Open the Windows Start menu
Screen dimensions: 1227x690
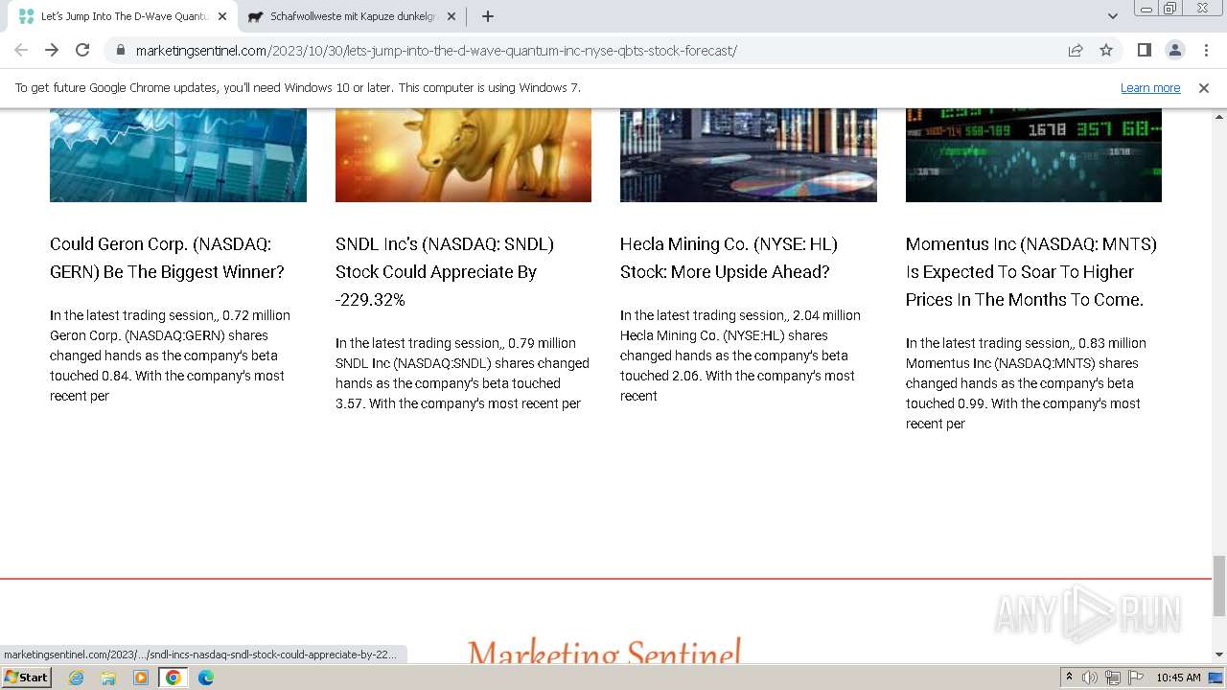click(x=26, y=678)
